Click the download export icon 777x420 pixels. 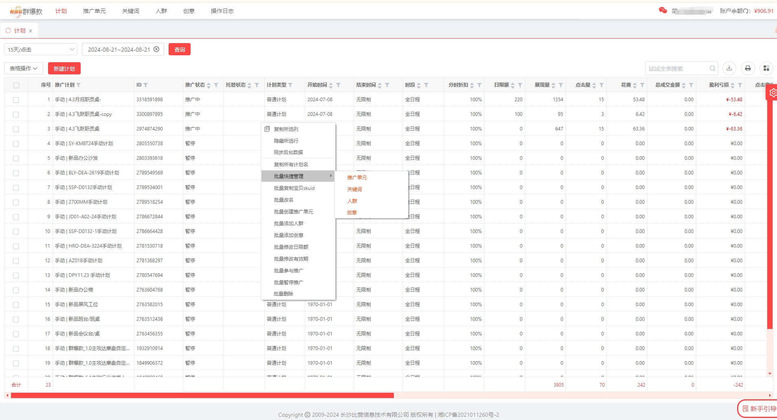click(729, 68)
